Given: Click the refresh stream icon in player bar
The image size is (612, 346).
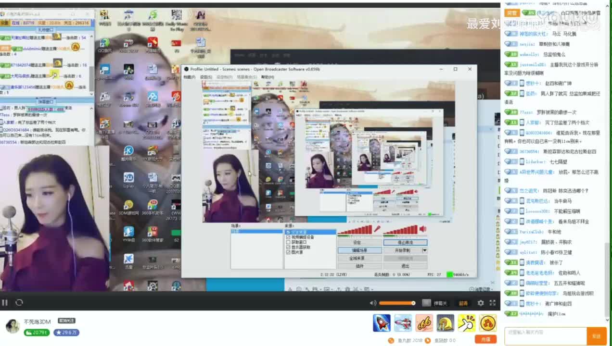Looking at the screenshot, I should pos(19,303).
